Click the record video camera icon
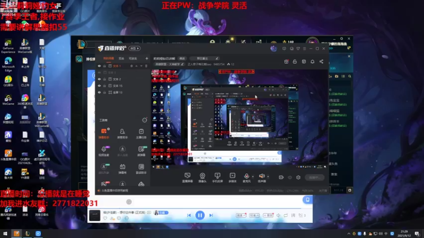The image size is (424, 238). pyautogui.click(x=281, y=177)
